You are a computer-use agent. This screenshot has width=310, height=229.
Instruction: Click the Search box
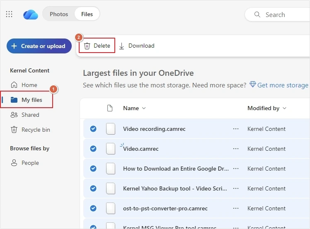tap(277, 14)
